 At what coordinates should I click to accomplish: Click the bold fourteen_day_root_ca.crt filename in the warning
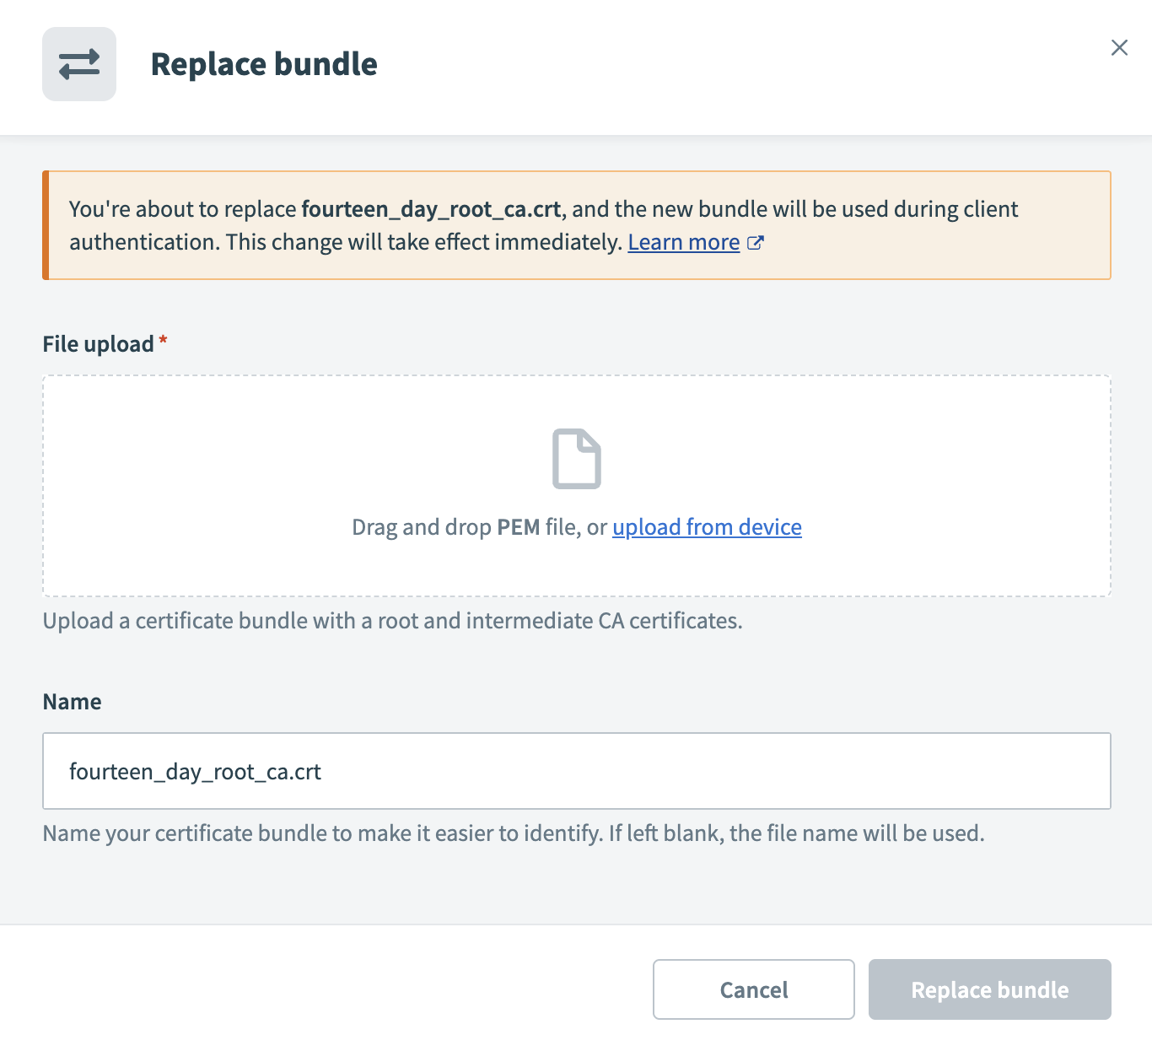coord(431,208)
